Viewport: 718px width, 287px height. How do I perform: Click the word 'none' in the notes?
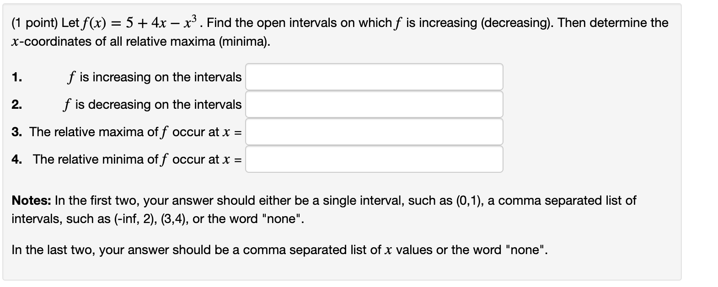pos(284,219)
